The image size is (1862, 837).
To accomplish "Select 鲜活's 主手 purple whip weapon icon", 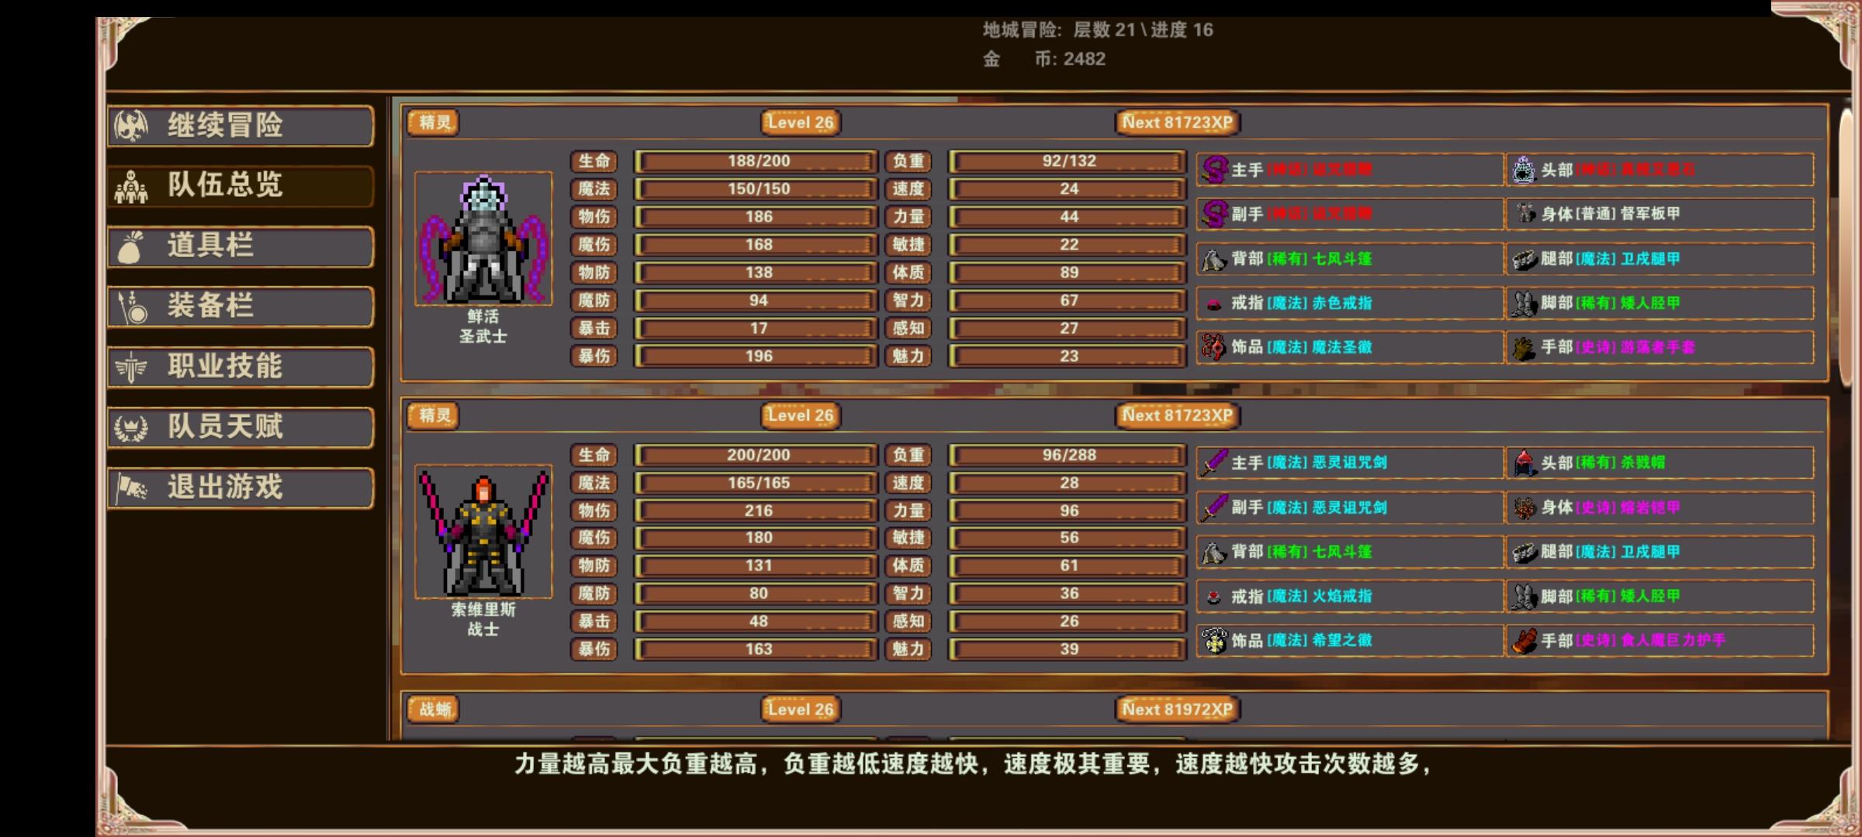I will [1214, 170].
